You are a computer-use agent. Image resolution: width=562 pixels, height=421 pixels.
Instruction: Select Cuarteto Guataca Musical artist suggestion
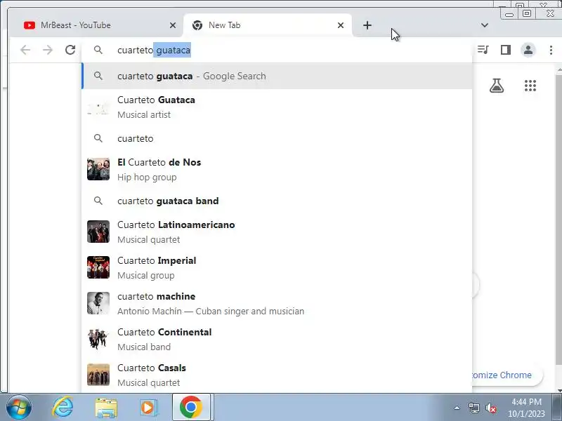(x=277, y=107)
